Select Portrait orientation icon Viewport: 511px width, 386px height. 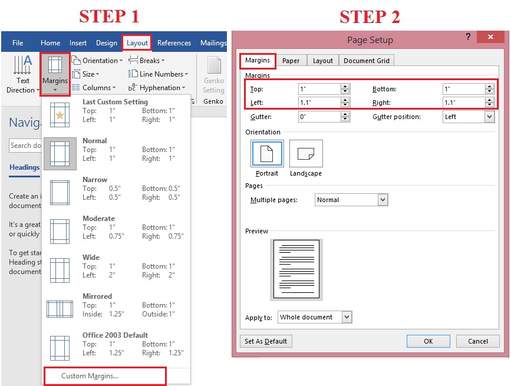click(267, 154)
